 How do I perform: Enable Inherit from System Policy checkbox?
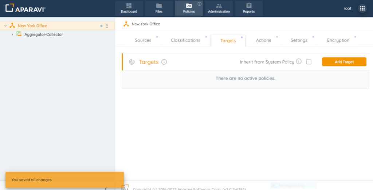309,62
